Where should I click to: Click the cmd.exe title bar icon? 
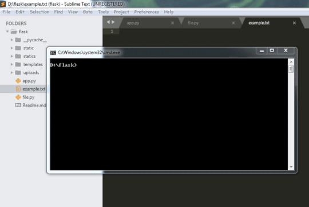[x=53, y=53]
